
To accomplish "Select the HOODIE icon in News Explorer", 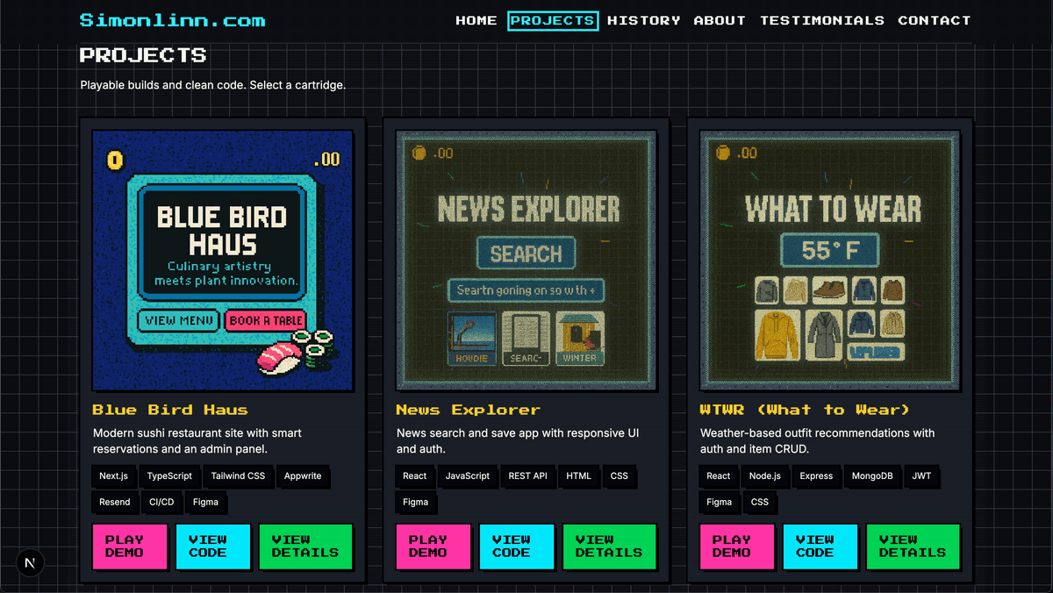I will pos(472,338).
